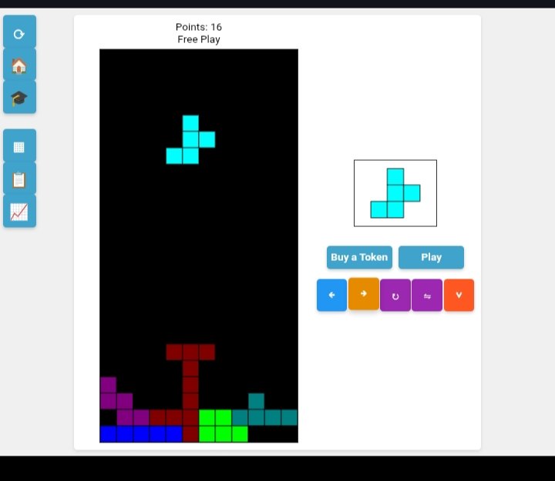The image size is (555, 481).
Task: Select the grid icon in sidebar
Action: coord(19,146)
